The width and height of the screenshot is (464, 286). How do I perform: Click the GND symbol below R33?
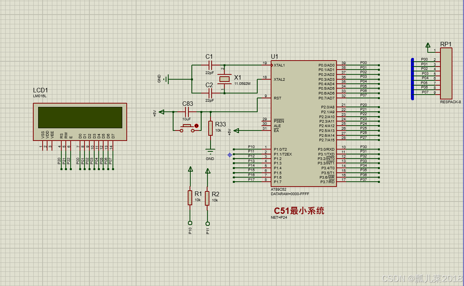210,151
